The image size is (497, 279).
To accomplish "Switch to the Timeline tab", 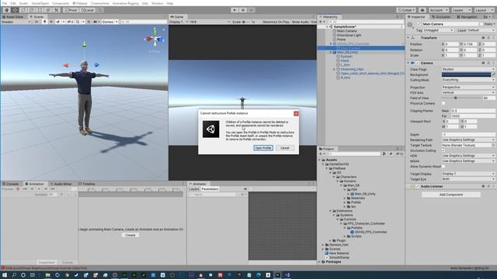I will (x=87, y=184).
